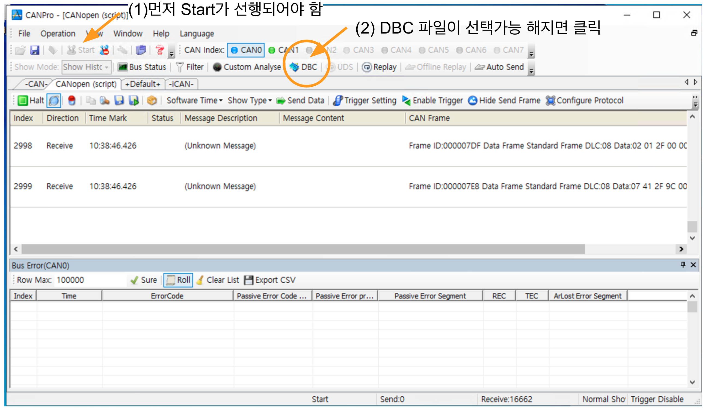Click Configure Protocol icon

click(x=550, y=101)
